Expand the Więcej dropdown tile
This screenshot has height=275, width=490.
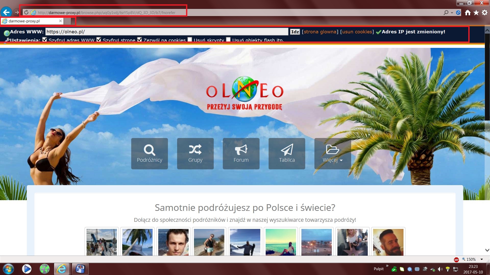[333, 154]
